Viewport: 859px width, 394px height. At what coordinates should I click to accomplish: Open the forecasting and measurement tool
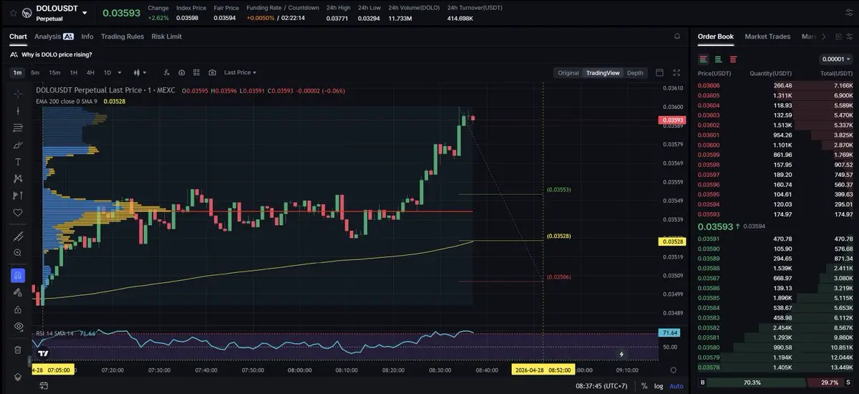pos(18,196)
